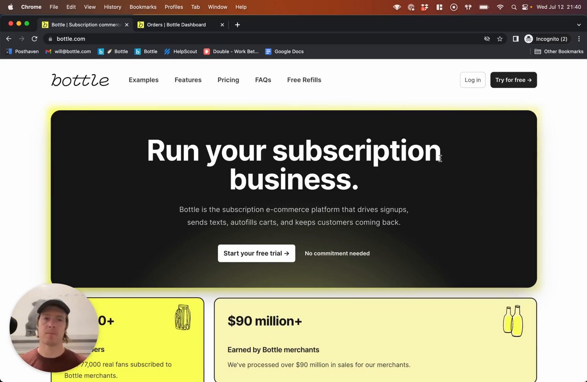
Task: Click the date and time in menu bar
Action: point(559,7)
